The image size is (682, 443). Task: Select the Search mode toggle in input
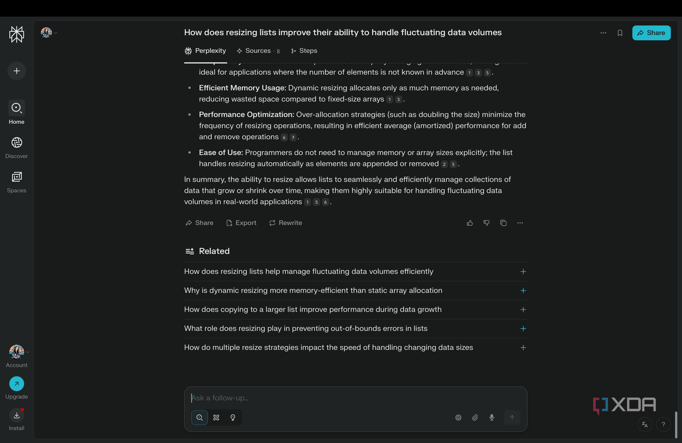pyautogui.click(x=200, y=417)
